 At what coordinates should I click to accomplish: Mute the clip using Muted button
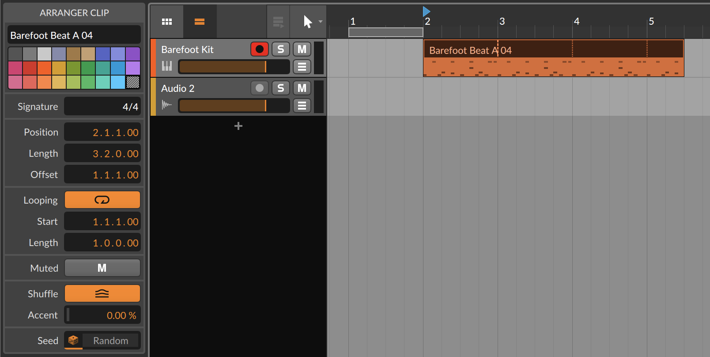(x=102, y=268)
